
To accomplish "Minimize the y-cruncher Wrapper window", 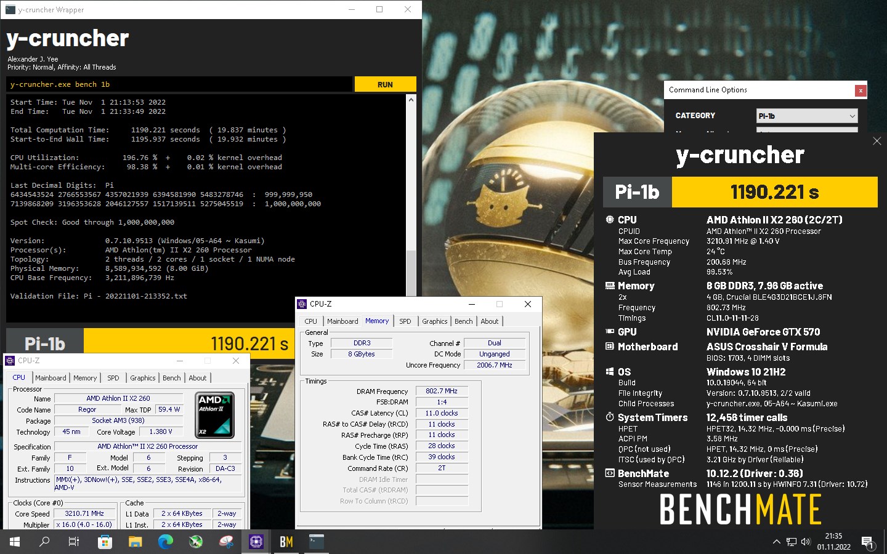I will [352, 9].
